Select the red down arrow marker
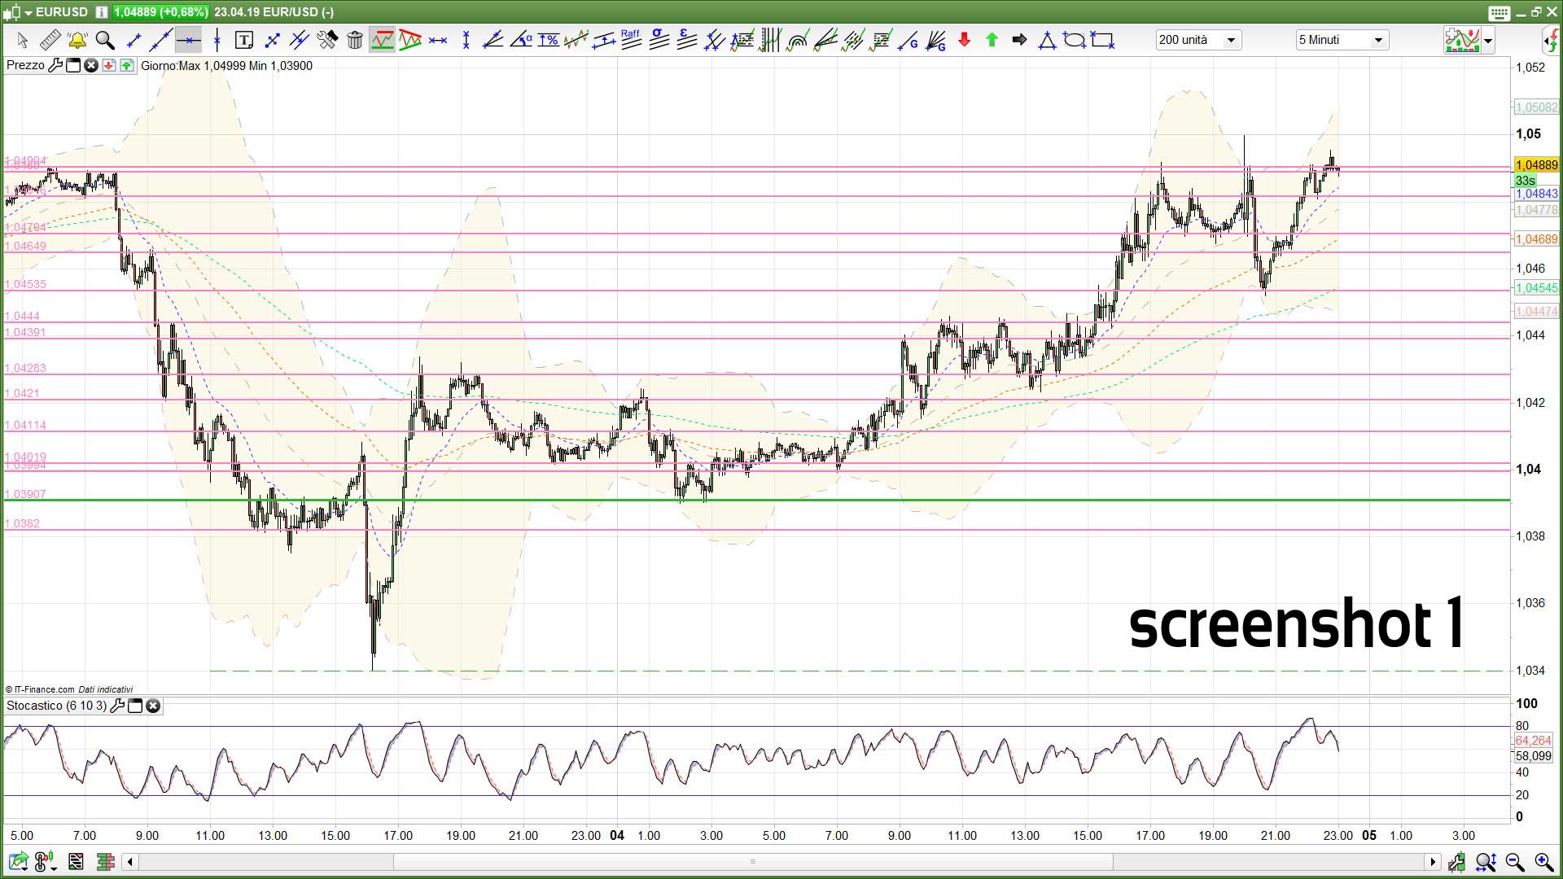1563x879 pixels. [x=965, y=39]
